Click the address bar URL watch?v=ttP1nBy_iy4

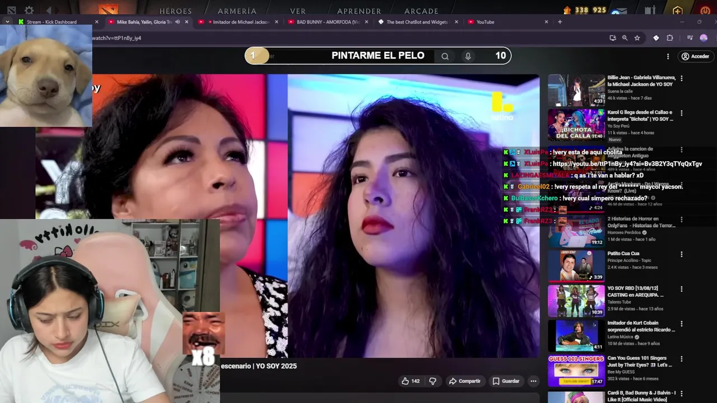[x=117, y=38]
